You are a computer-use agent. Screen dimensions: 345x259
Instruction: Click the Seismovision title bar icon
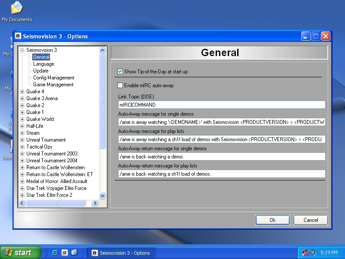pyautogui.click(x=18, y=36)
